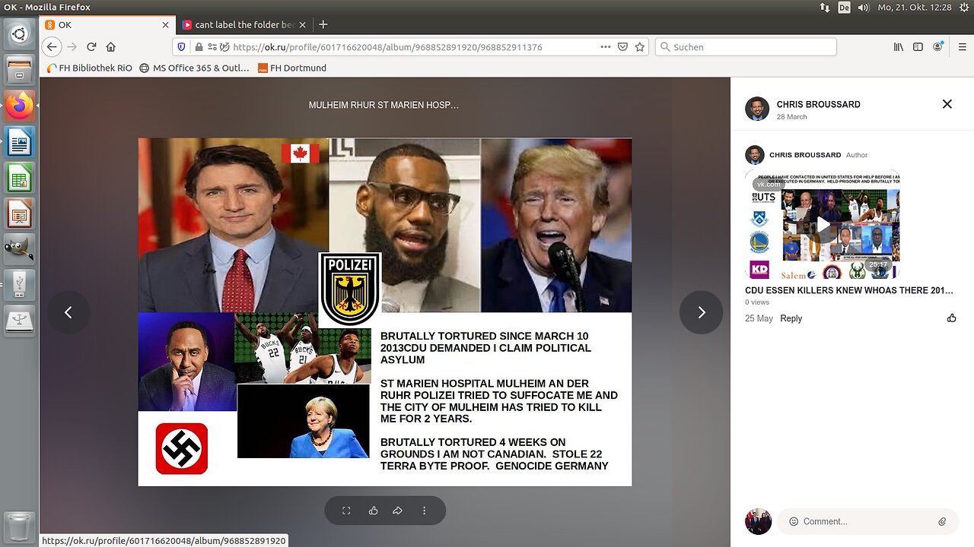Bookmark this page with star
The image size is (974, 547).
(x=640, y=46)
